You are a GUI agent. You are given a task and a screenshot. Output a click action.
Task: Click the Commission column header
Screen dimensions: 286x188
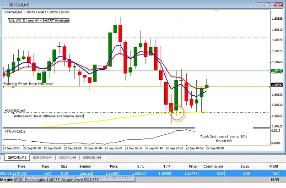pos(213,166)
